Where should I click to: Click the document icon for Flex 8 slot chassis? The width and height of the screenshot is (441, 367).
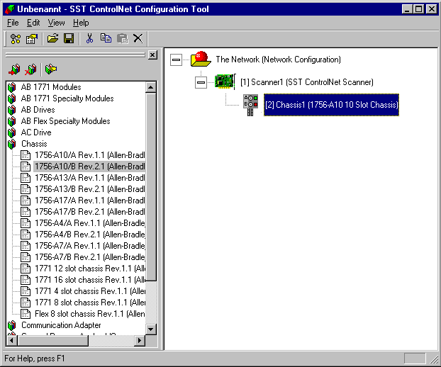click(x=26, y=314)
